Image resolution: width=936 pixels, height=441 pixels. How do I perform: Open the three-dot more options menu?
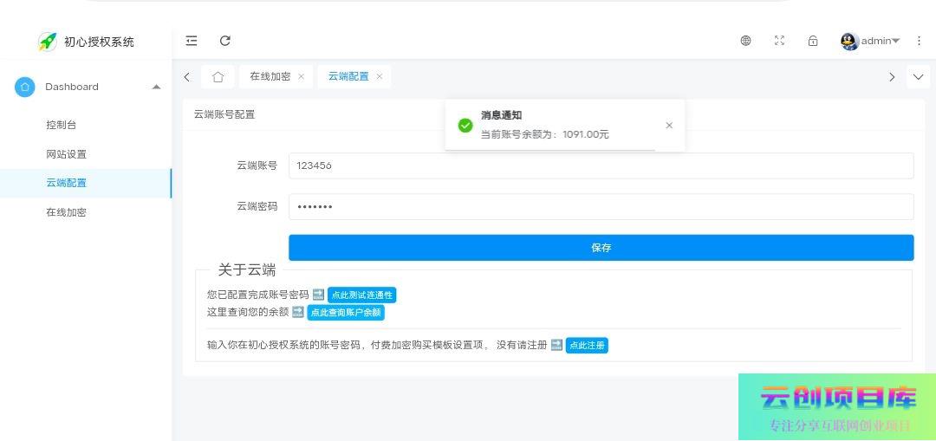click(919, 41)
